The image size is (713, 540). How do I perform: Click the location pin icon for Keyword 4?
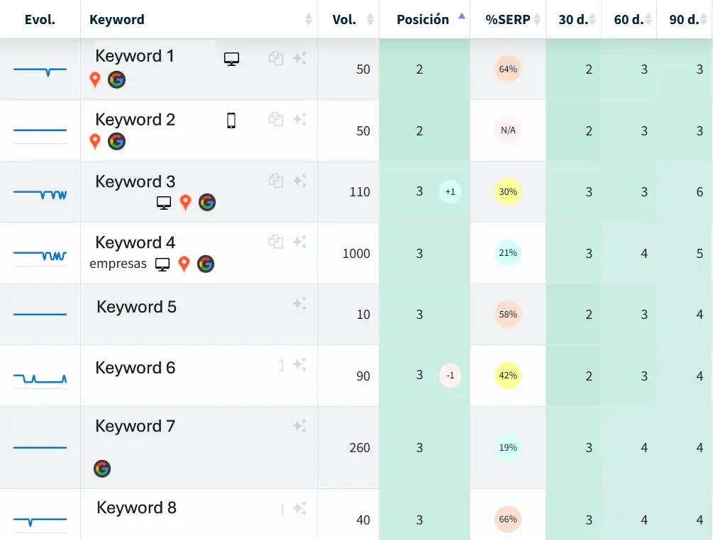tap(184, 264)
